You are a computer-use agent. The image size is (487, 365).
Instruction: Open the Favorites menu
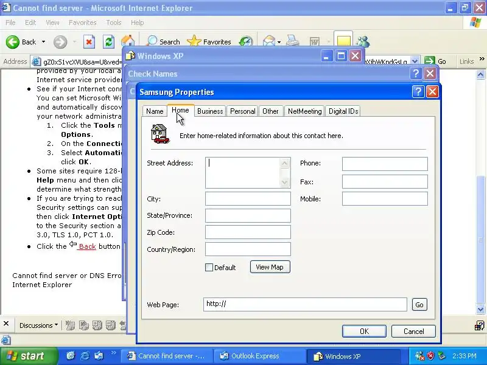pyautogui.click(x=83, y=23)
